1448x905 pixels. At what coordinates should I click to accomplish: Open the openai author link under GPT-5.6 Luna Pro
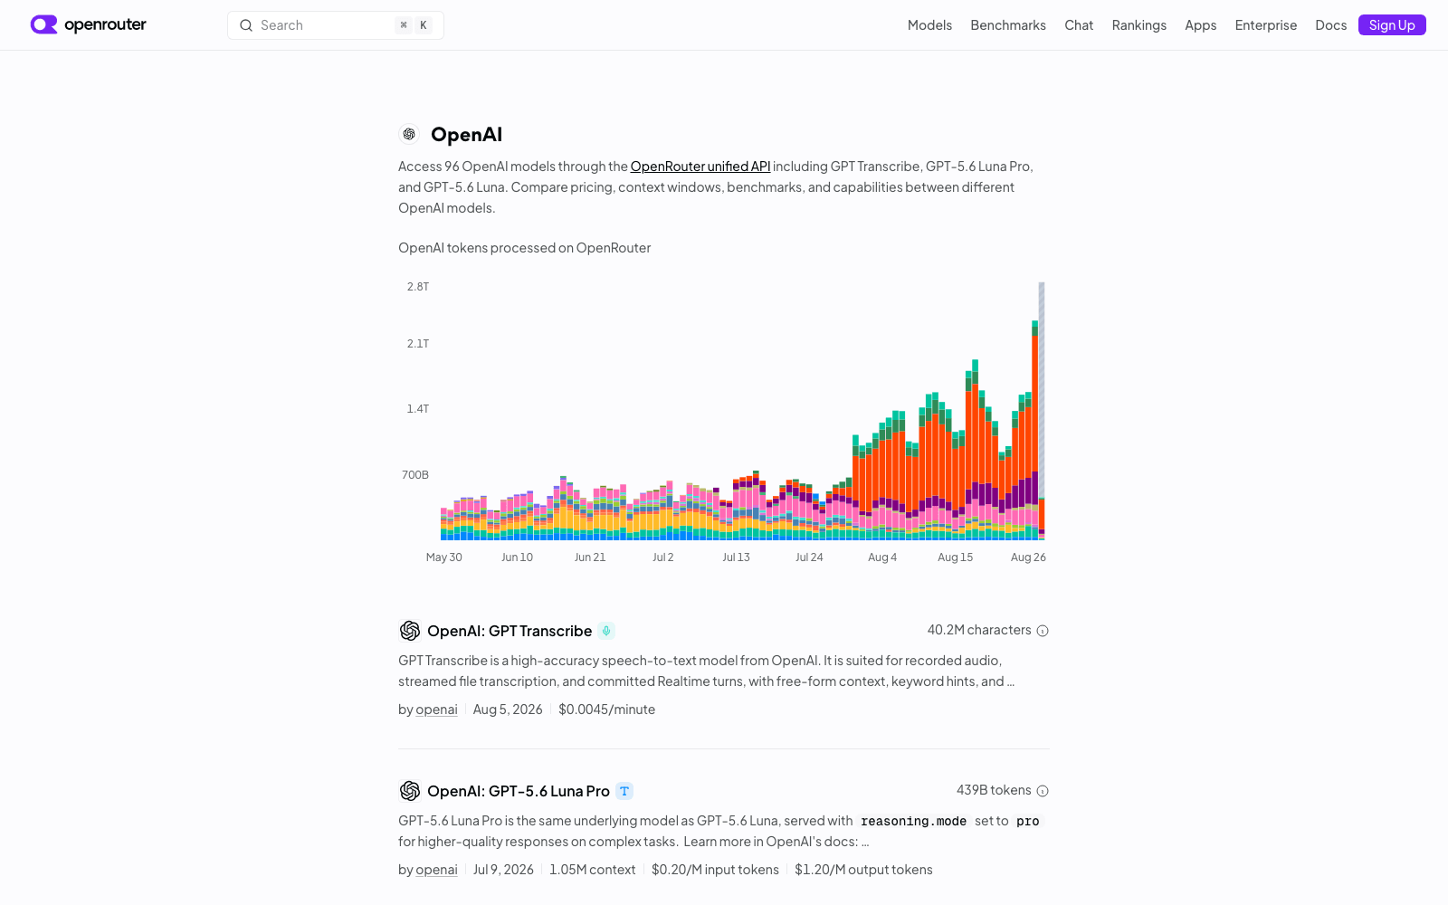[436, 870]
